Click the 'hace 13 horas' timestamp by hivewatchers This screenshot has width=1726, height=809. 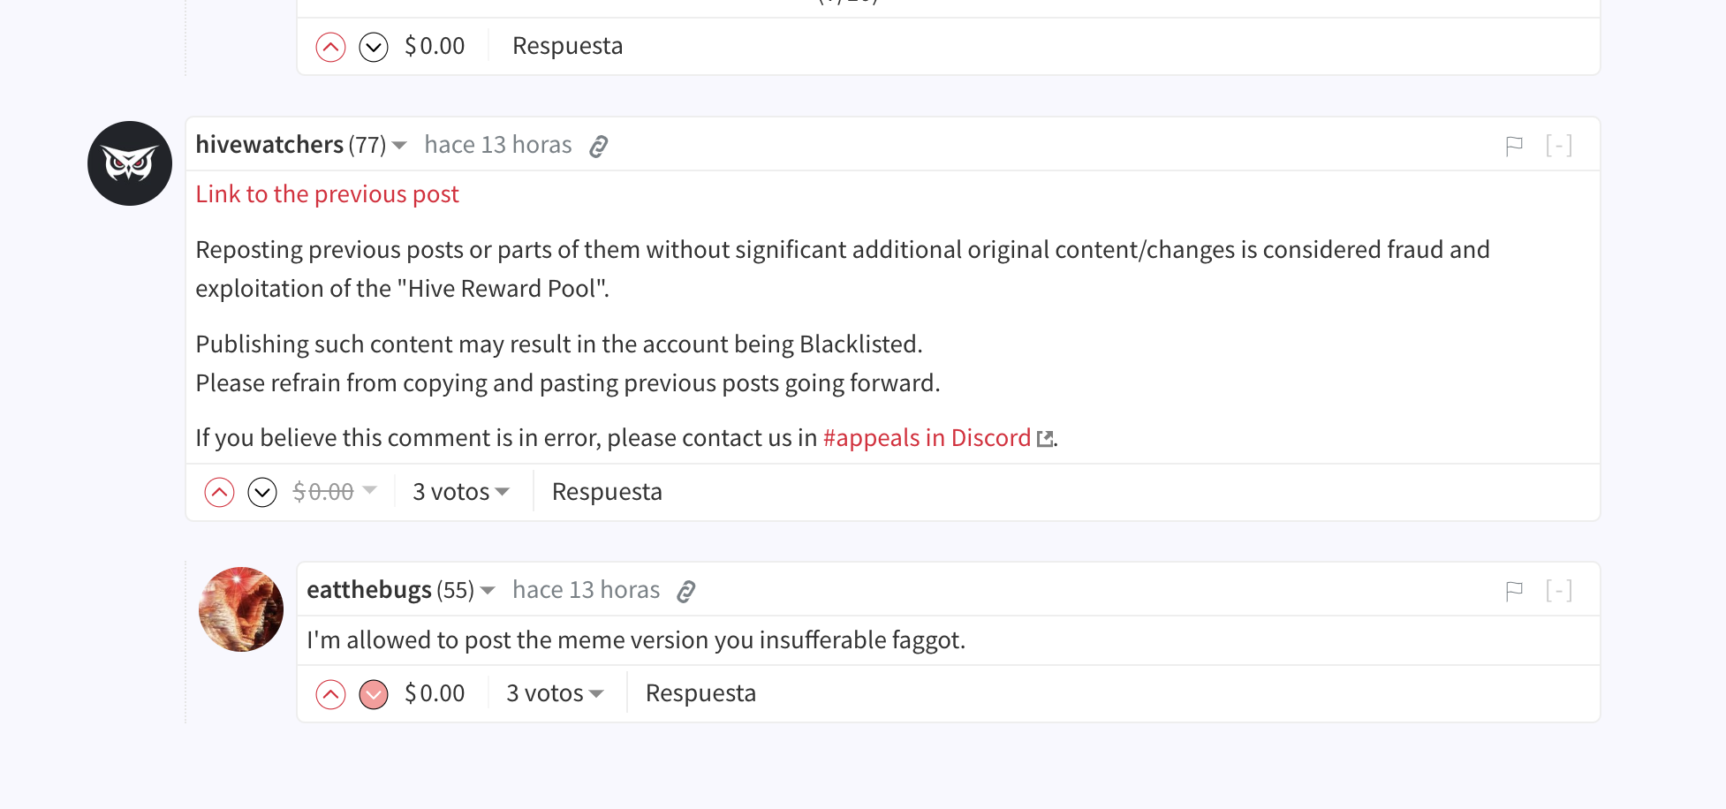coord(498,145)
